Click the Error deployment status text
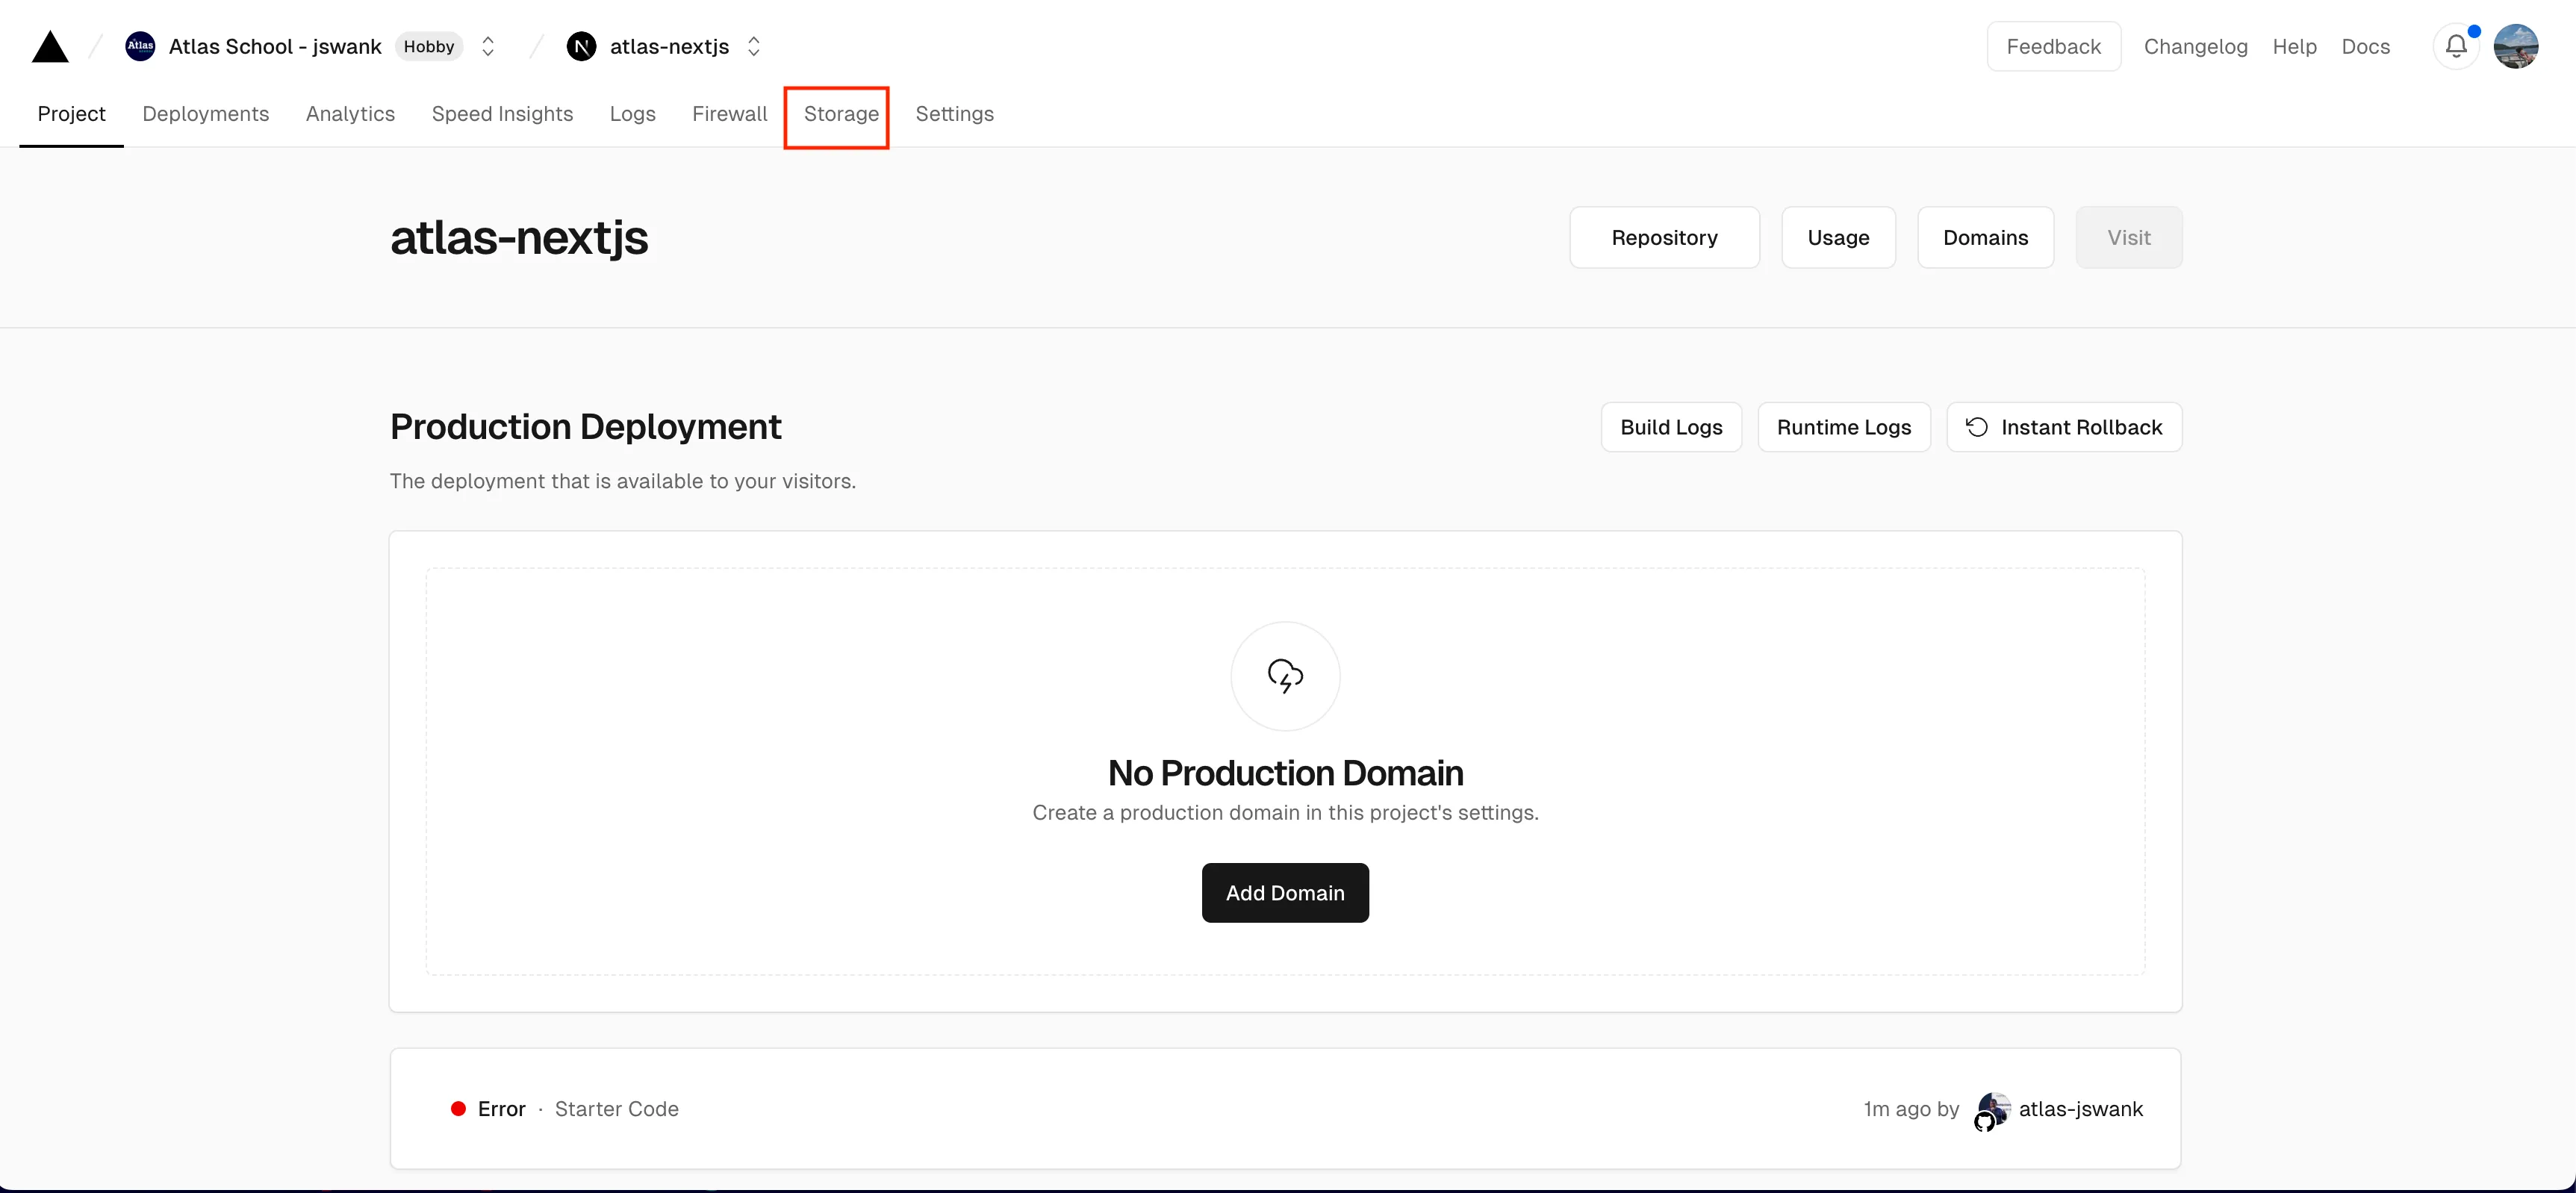 pos(502,1109)
